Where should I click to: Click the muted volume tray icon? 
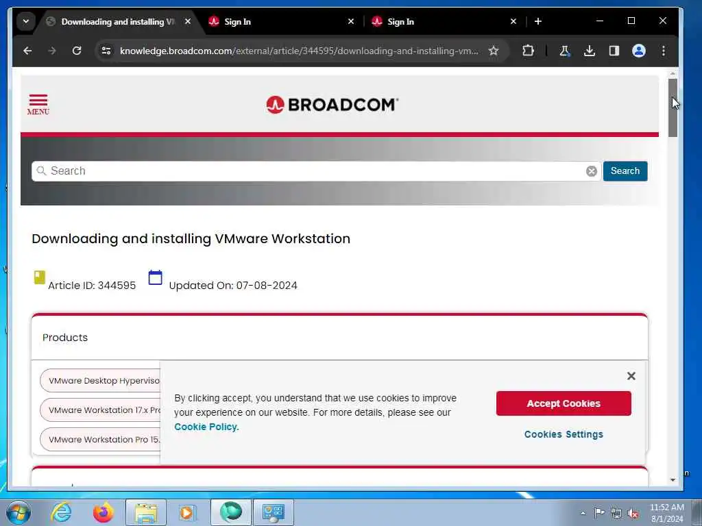point(633,513)
